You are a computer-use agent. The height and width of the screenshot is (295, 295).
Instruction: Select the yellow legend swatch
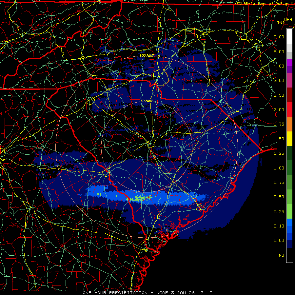pyautogui.click(x=290, y=139)
